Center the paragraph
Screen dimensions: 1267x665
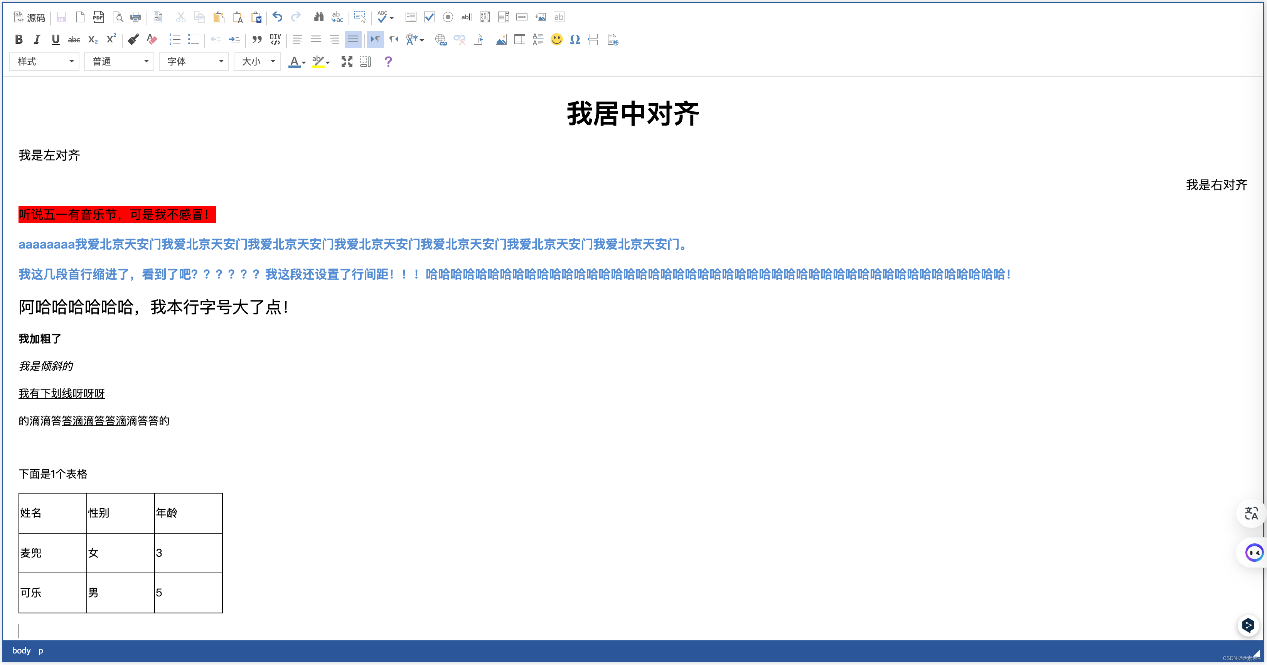coord(316,39)
